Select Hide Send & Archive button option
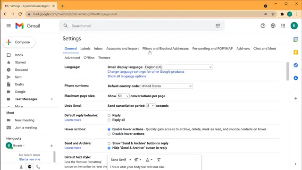This screenshot has height=170, width=302. (x=109, y=148)
